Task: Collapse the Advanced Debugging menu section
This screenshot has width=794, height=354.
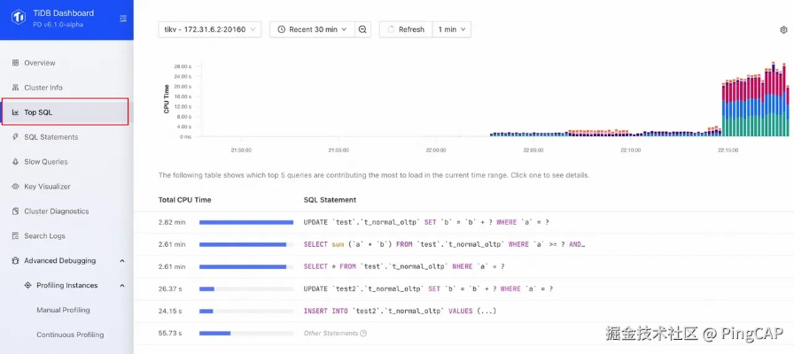Action: (x=121, y=261)
